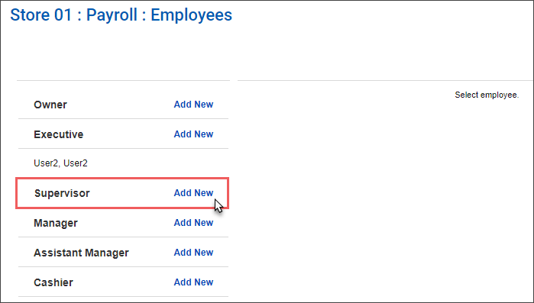Select the Cashier role heading
Image resolution: width=534 pixels, height=303 pixels.
click(x=53, y=282)
